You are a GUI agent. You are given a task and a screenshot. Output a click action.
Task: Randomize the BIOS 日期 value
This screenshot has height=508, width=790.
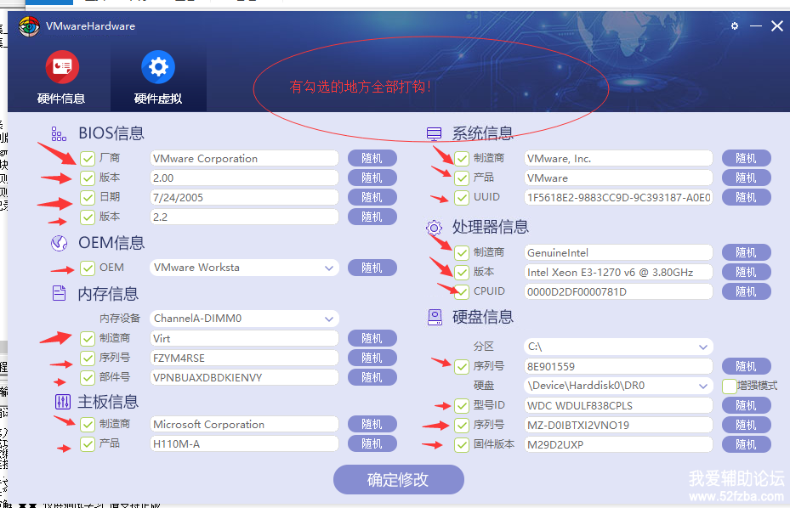[372, 197]
